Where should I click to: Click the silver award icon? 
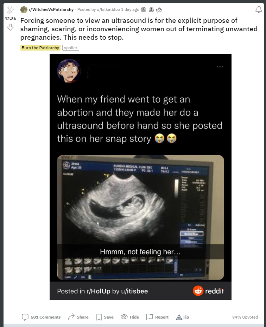point(151,9)
